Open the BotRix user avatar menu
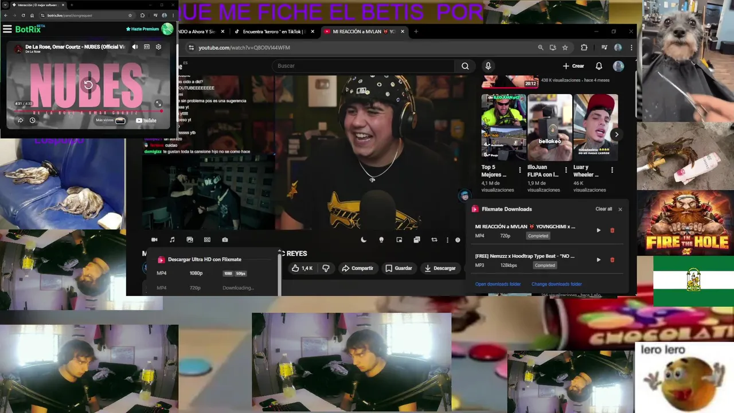The height and width of the screenshot is (413, 734). 167,29
